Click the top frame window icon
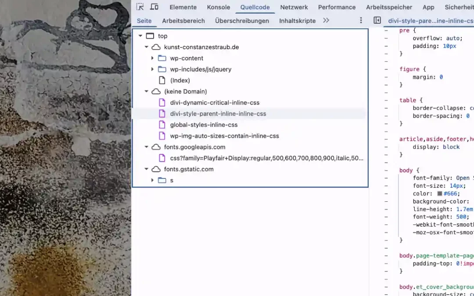The height and width of the screenshot is (296, 474). 150,36
